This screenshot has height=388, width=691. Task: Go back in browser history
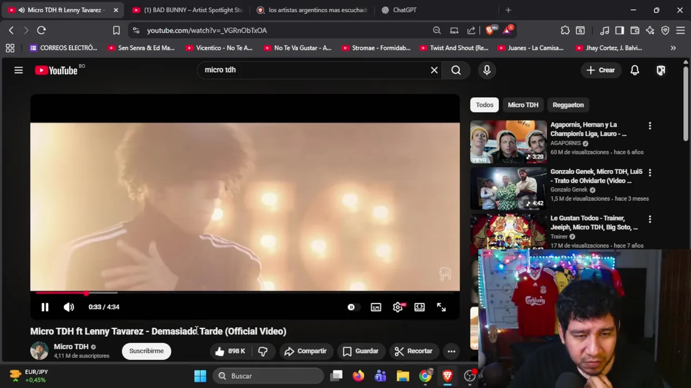pyautogui.click(x=11, y=31)
